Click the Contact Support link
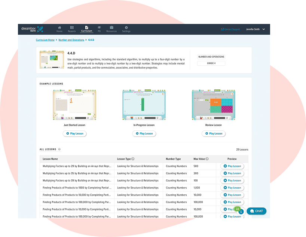Viewport: 306px width, 237px height. click(x=230, y=29)
